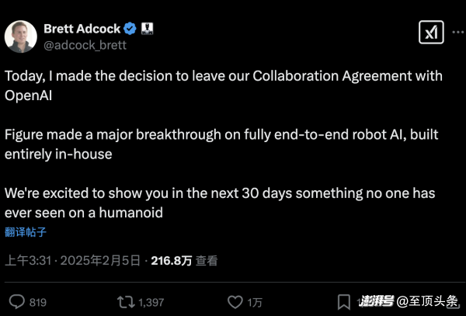466x316 pixels.
Task: Click the 819 reply count
Action: pos(37,301)
